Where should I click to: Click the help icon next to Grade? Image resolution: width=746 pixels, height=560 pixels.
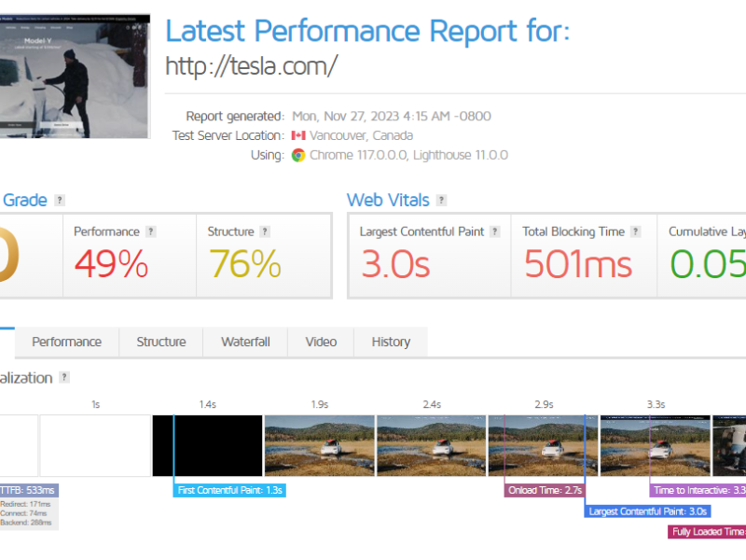pos(60,200)
